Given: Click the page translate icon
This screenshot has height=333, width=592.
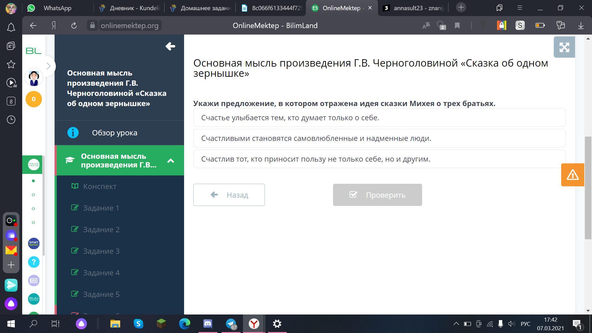Looking at the screenshot, I should click(426, 26).
